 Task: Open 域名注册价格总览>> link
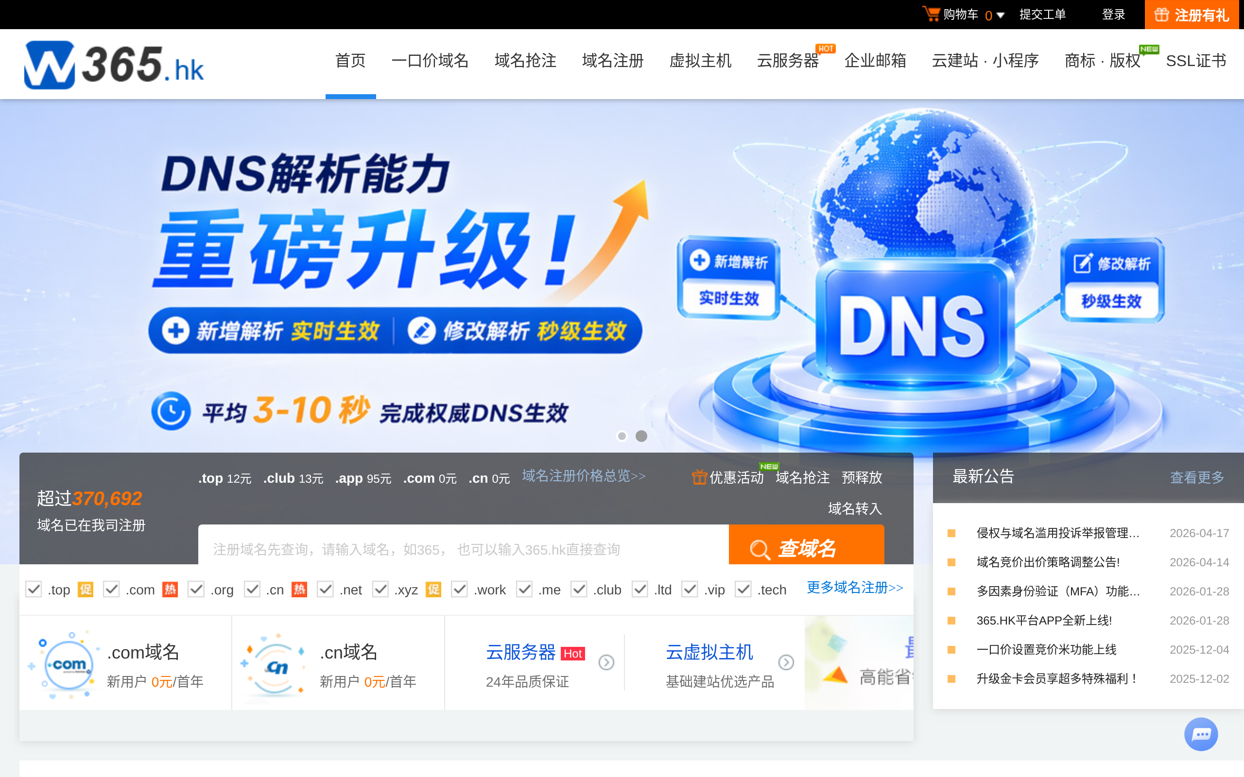pos(584,476)
